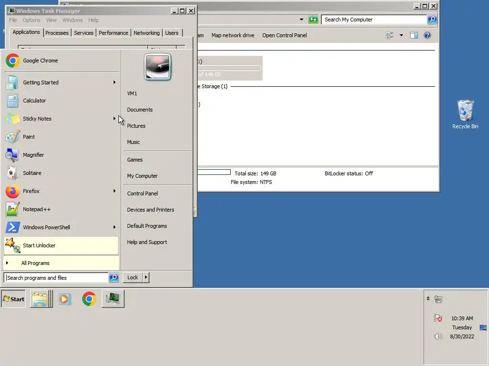
Task: Open Notepad++ from Start menu
Action: [x=62, y=209]
